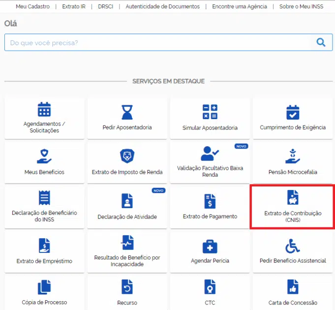Image resolution: width=335 pixels, height=310 pixels.
Task: Click the Carta de Concessão label
Action: pos(293,303)
